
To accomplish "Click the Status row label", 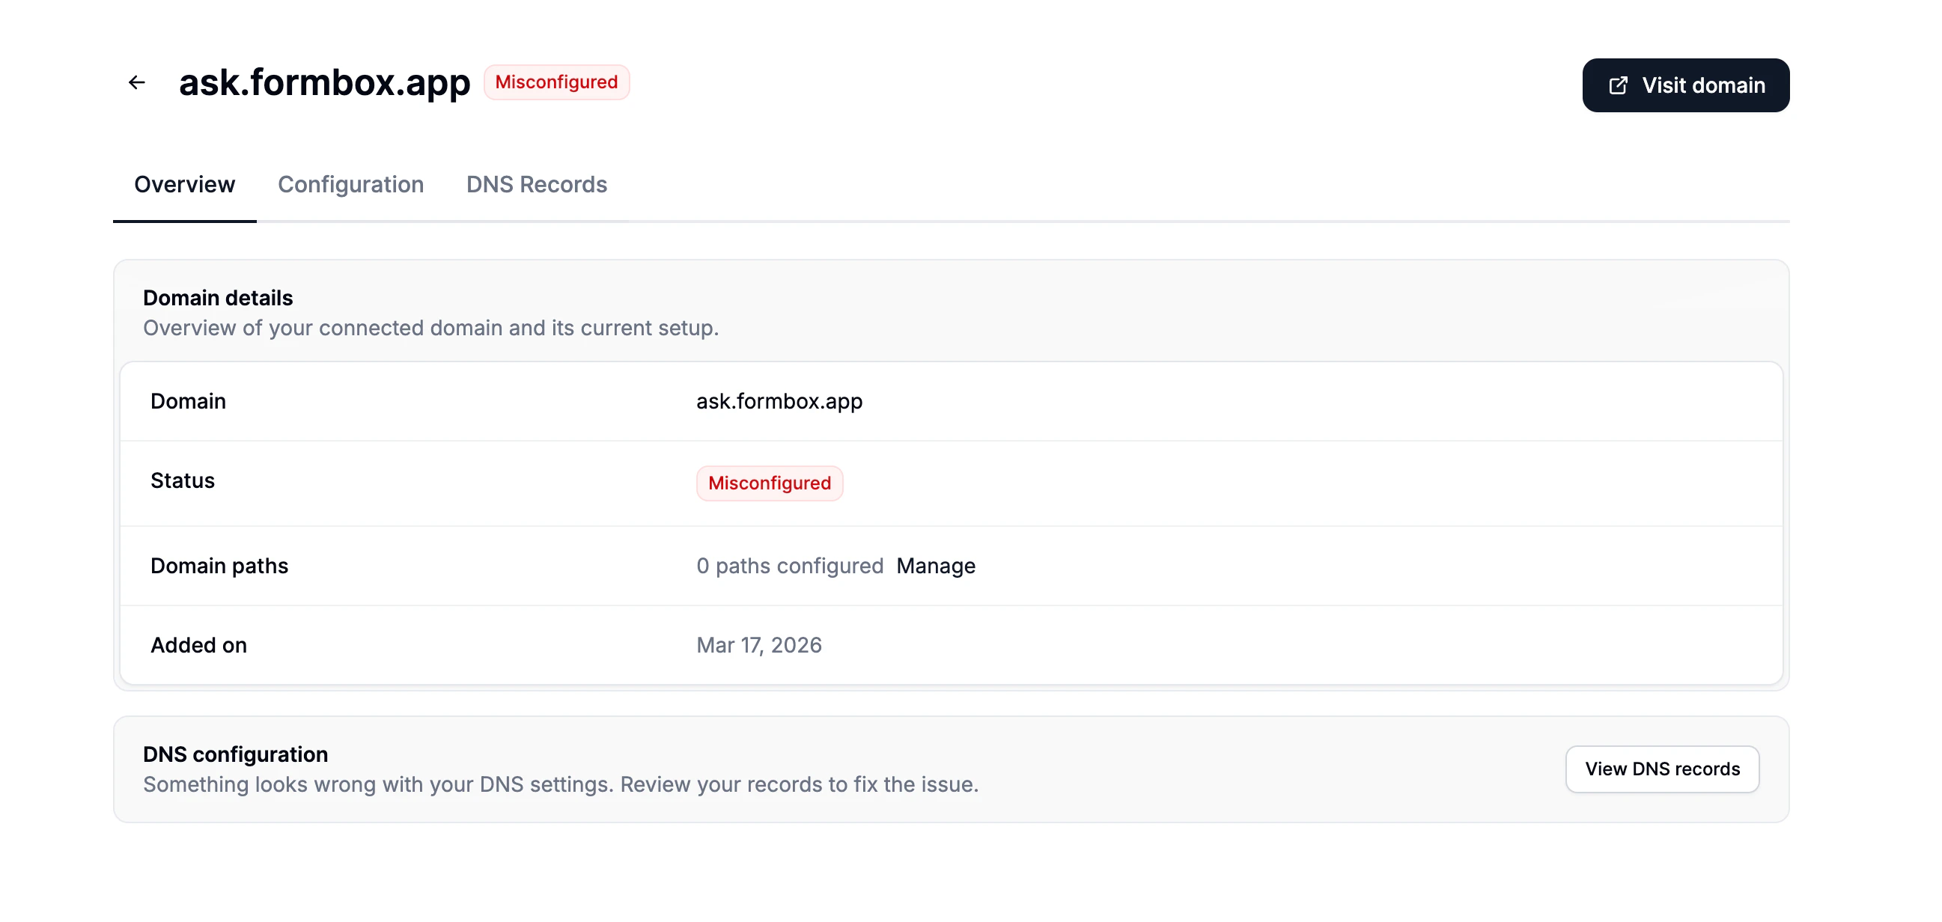I will [x=183, y=481].
